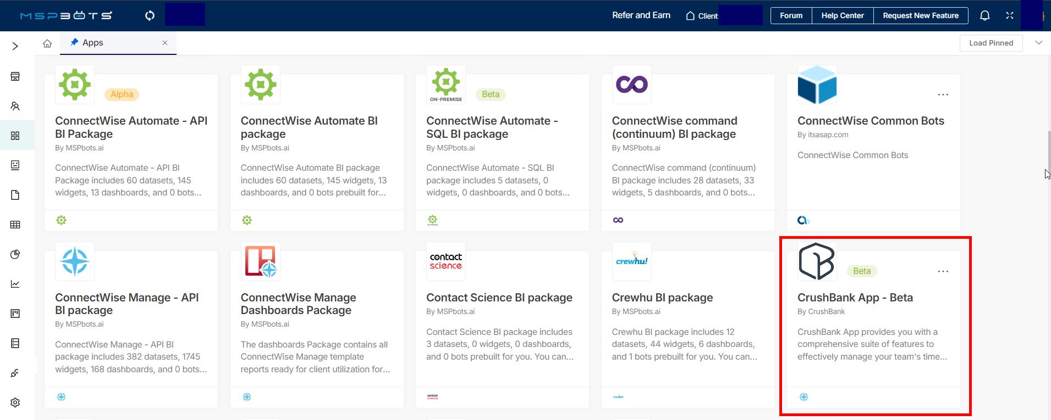This screenshot has width=1051, height=420.
Task: Open the settings gear in sidebar
Action: 15,402
